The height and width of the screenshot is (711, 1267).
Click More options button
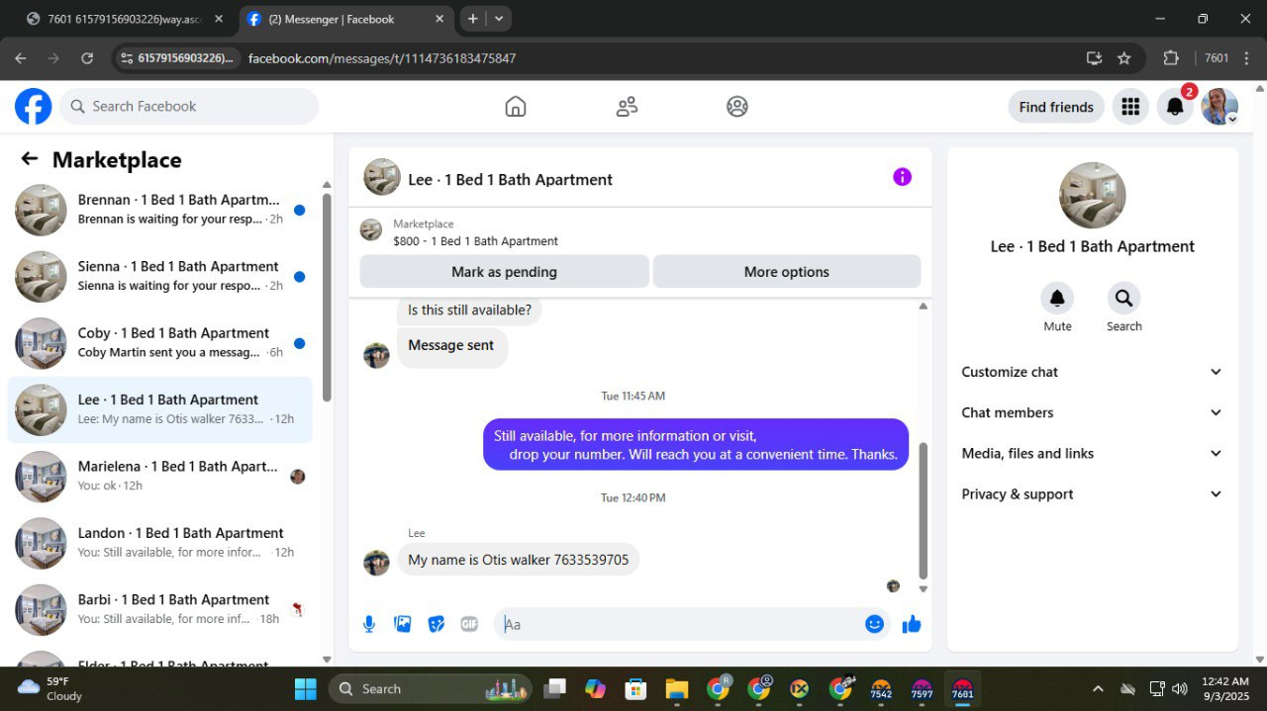(787, 272)
